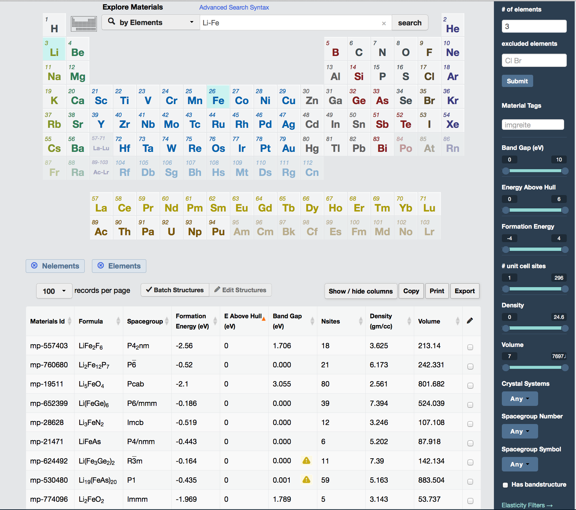Open the Advanced Search Syntax link
This screenshot has width=576, height=510.
point(234,7)
